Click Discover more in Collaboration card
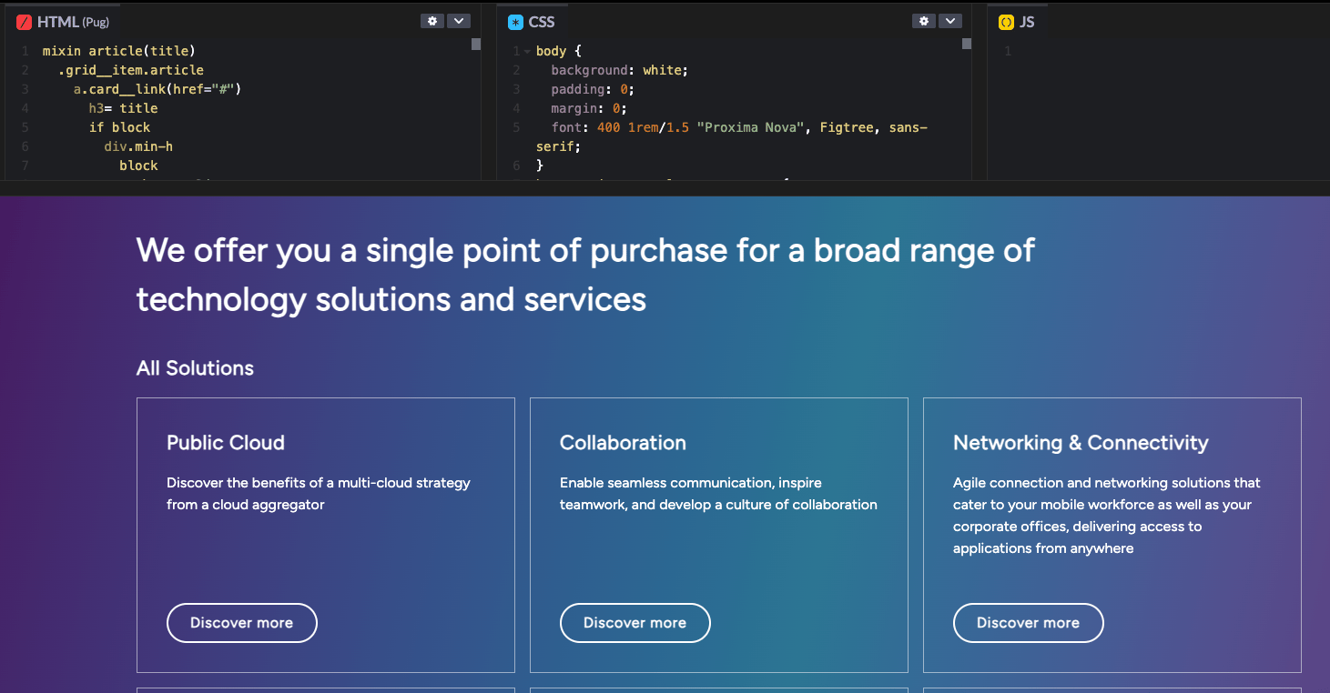 pyautogui.click(x=635, y=623)
